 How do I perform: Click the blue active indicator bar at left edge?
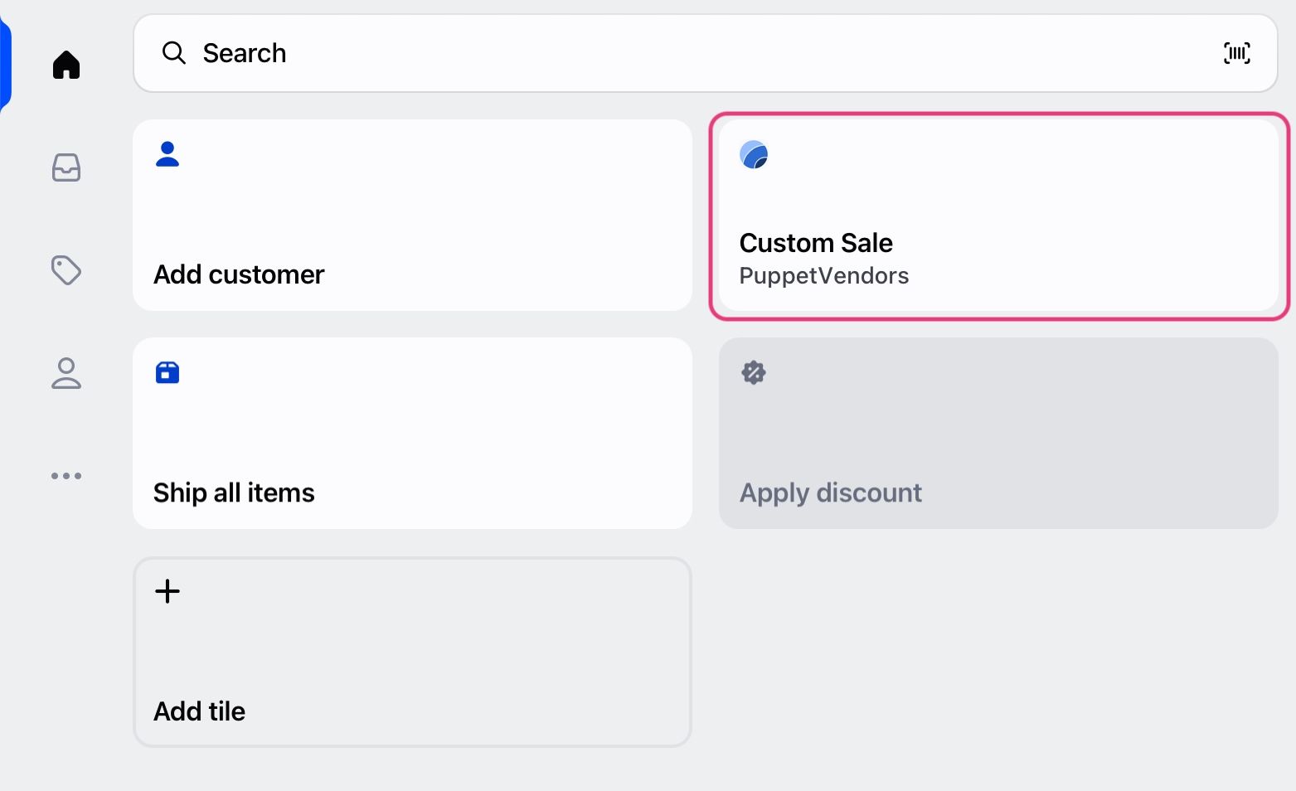coord(5,65)
